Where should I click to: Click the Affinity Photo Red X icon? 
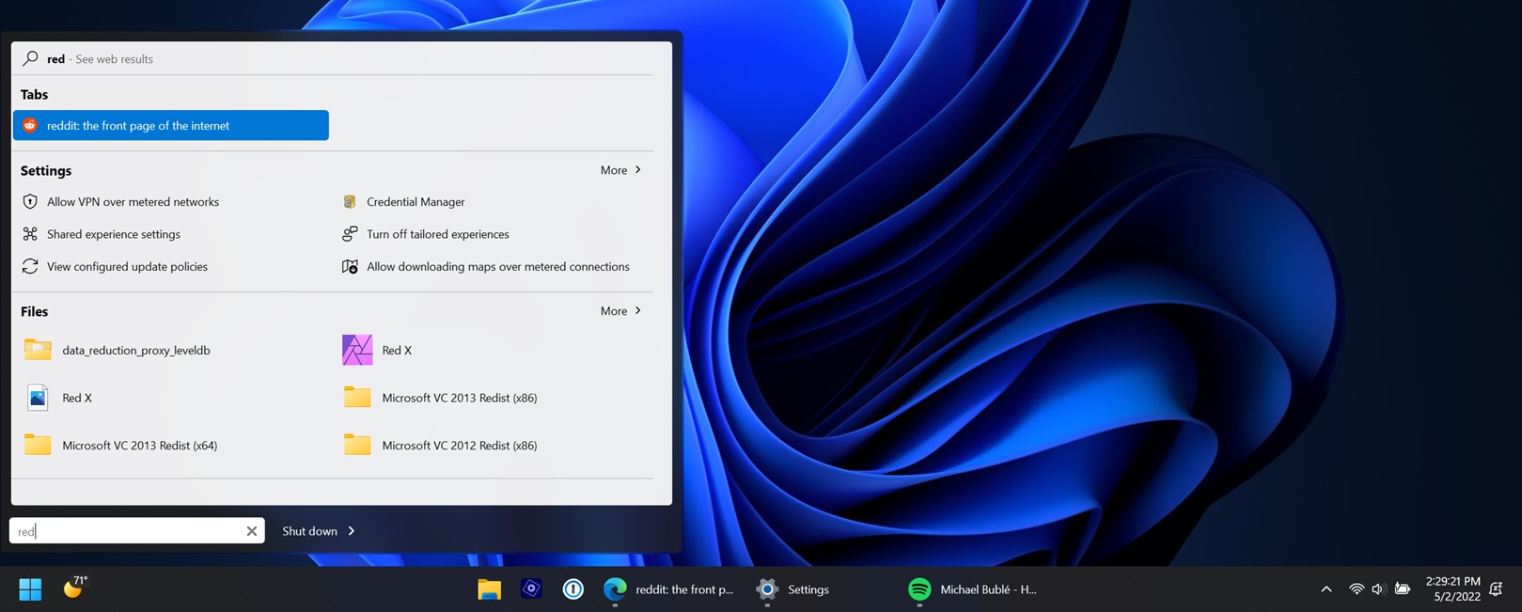coord(357,350)
